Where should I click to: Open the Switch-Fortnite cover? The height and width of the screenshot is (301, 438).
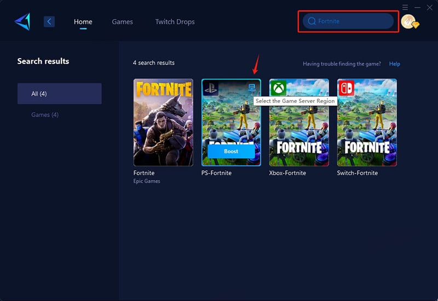[x=367, y=122]
